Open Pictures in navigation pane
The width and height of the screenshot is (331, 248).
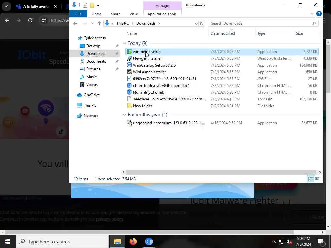(x=93, y=69)
